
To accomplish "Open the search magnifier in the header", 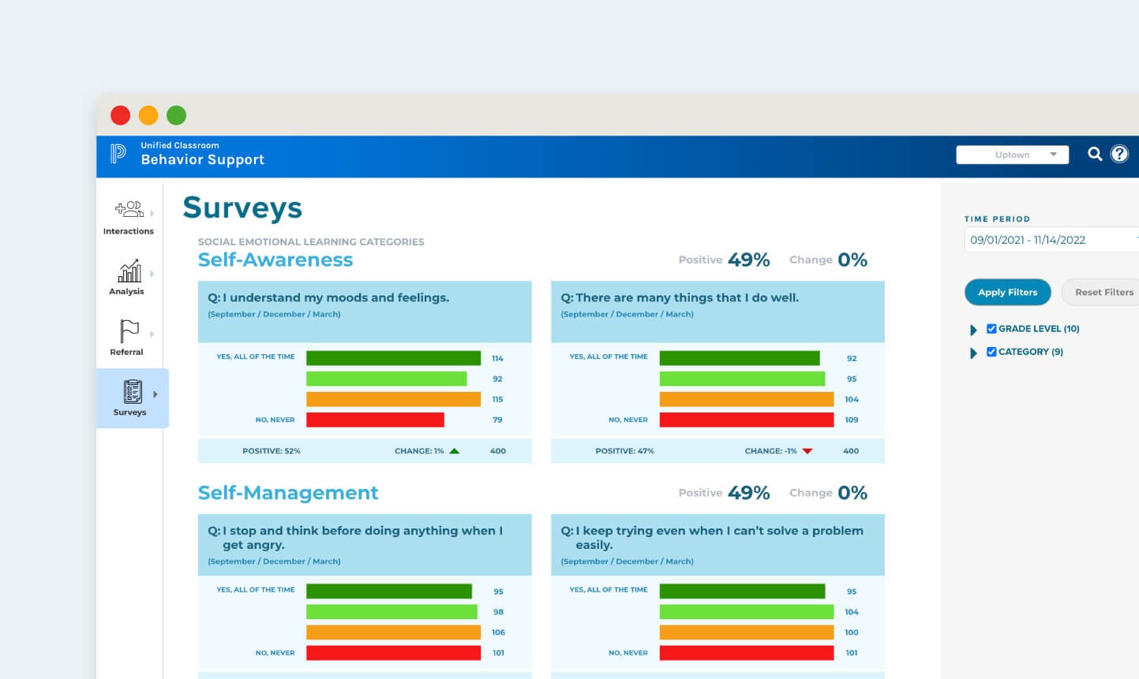I will tap(1095, 155).
